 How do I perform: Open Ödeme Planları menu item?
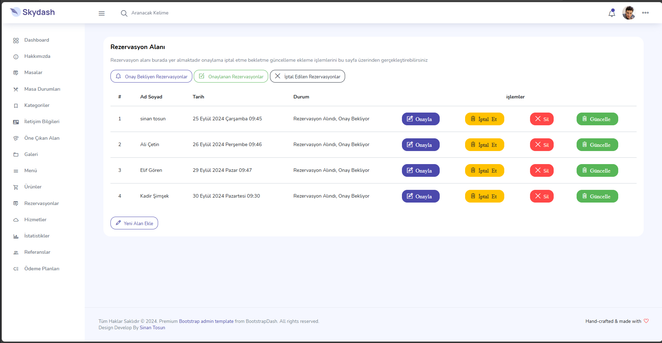pyautogui.click(x=42, y=269)
